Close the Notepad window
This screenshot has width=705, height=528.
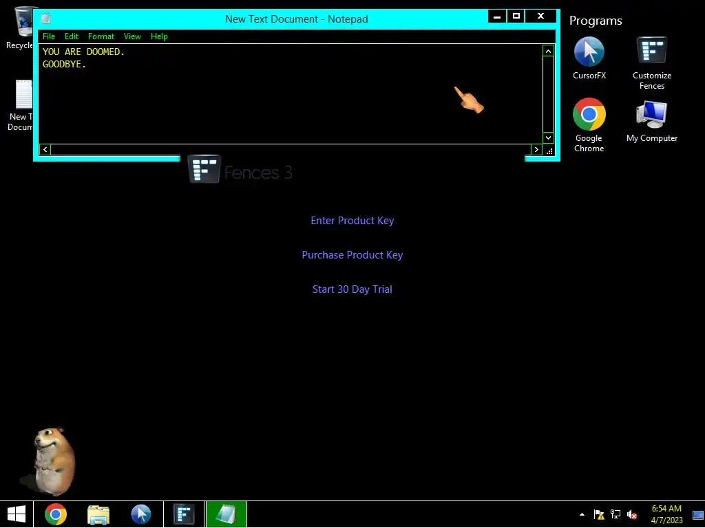pos(541,16)
